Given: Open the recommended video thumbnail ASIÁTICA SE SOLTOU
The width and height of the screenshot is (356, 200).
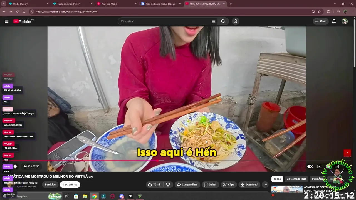Looking at the screenshot, I should (x=287, y=190).
